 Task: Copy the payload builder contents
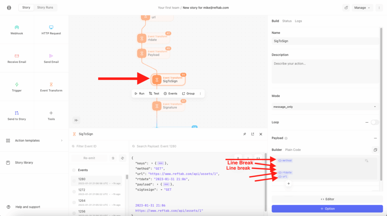375,150
